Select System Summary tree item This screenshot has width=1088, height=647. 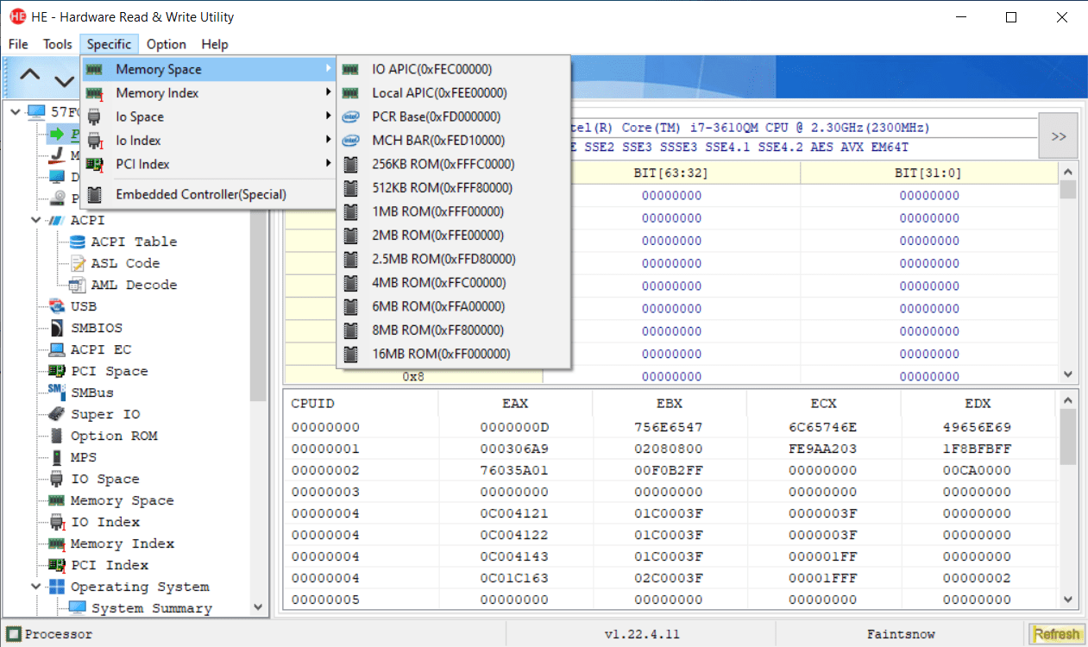151,608
